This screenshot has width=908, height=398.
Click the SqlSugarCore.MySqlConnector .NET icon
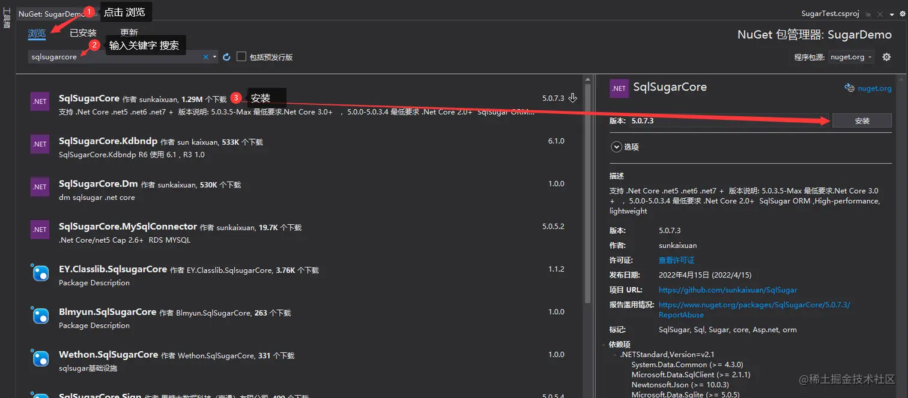click(40, 229)
